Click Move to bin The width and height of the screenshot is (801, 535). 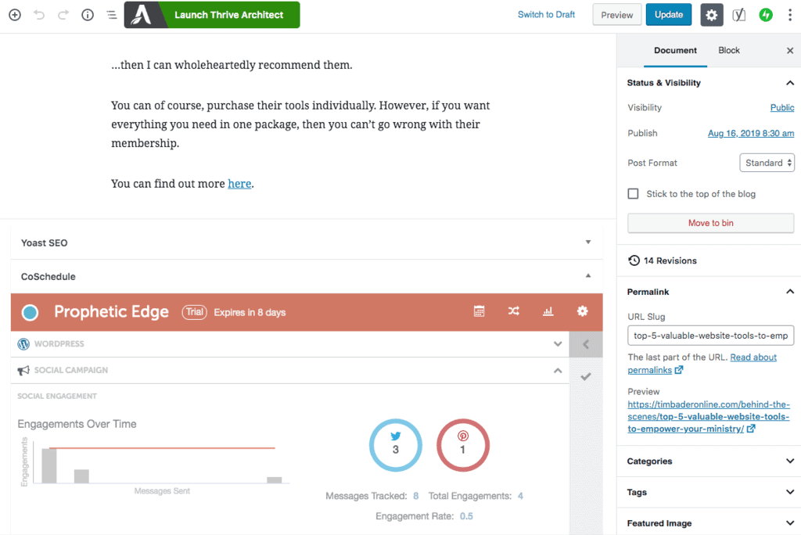click(710, 223)
